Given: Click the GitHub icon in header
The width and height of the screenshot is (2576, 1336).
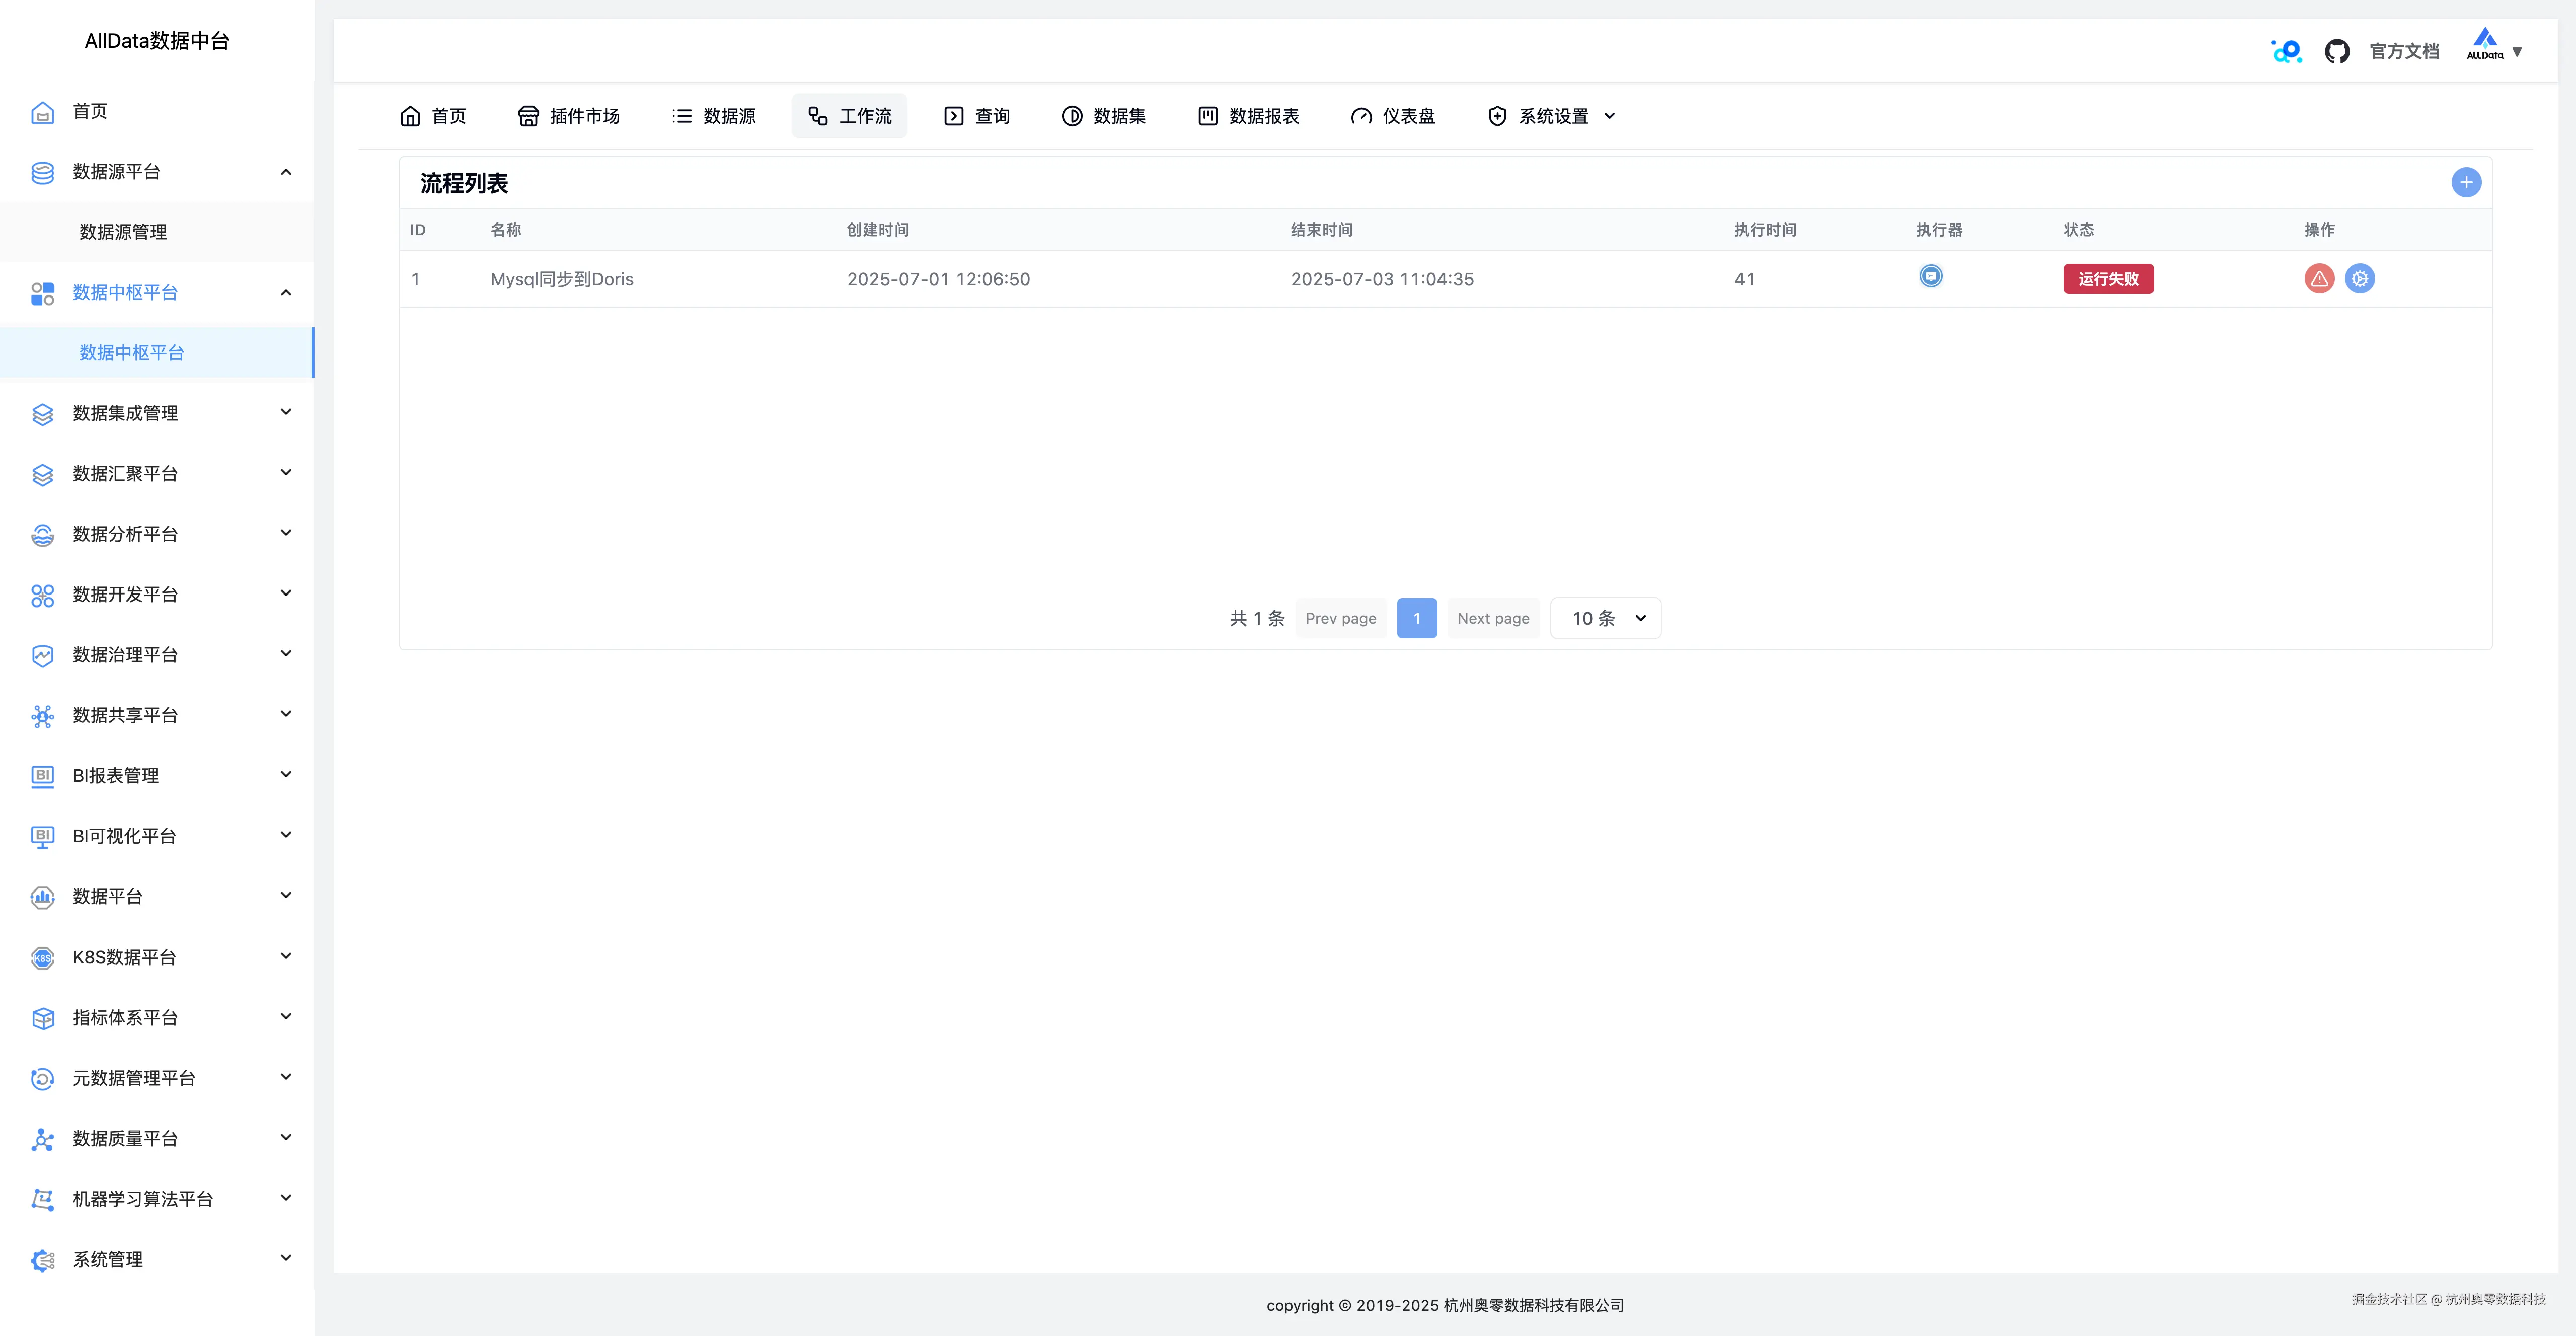Looking at the screenshot, I should pyautogui.click(x=2336, y=51).
